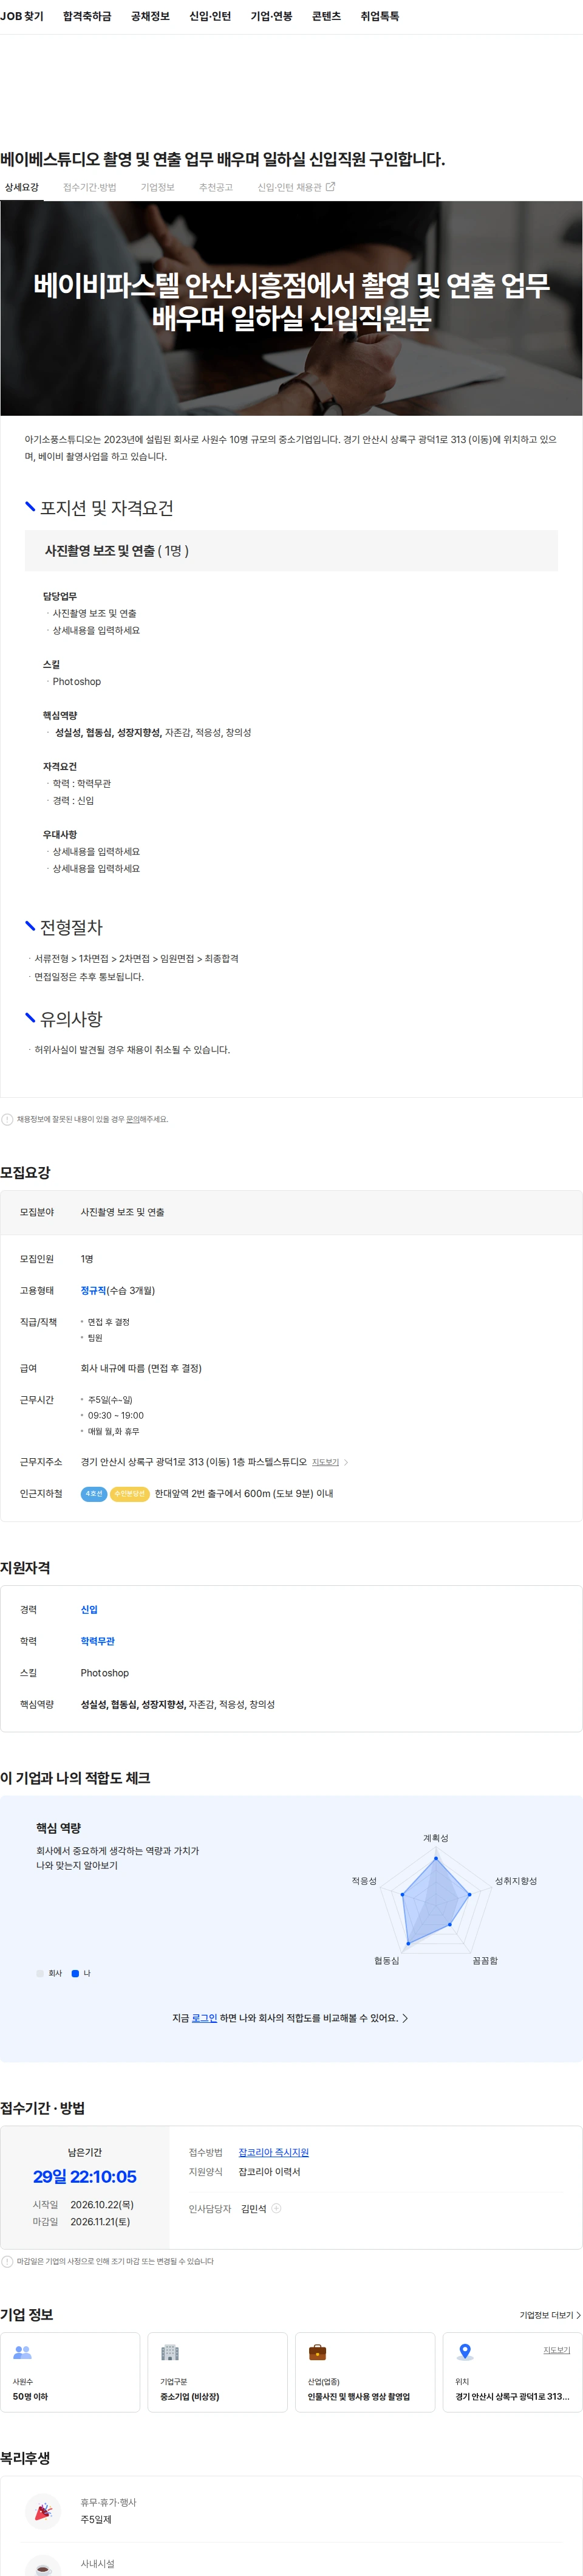583x2576 pixels.
Task: Click the 주5일제 benefit text
Action: 96,2519
